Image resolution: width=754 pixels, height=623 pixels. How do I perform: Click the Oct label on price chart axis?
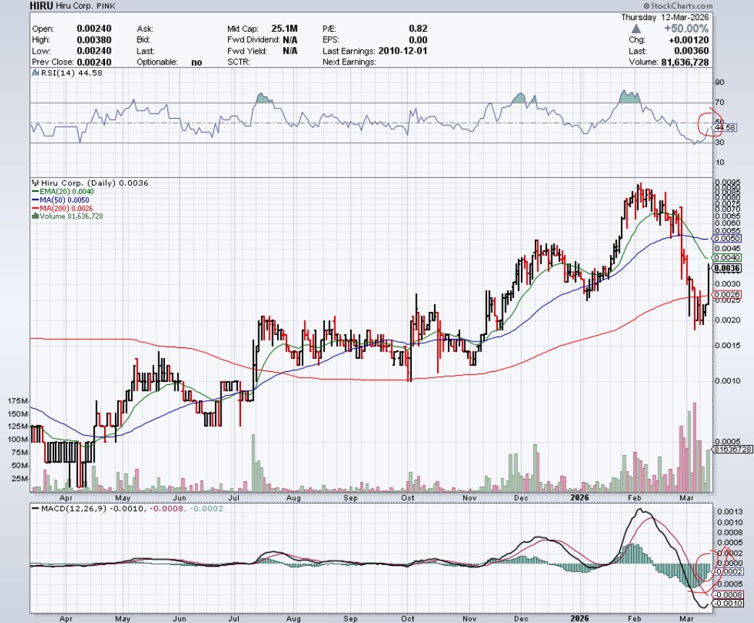click(x=408, y=498)
